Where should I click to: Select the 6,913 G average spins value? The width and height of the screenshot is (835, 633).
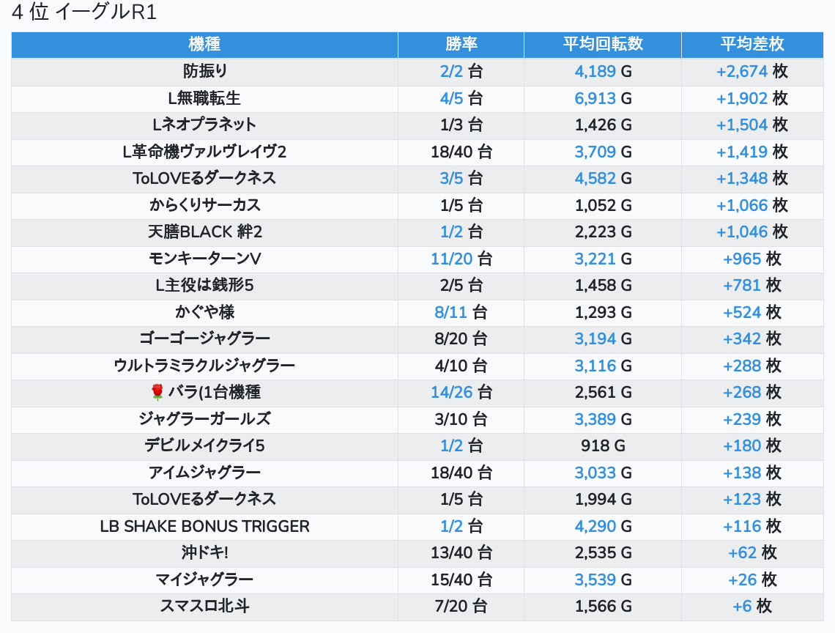[x=595, y=98]
